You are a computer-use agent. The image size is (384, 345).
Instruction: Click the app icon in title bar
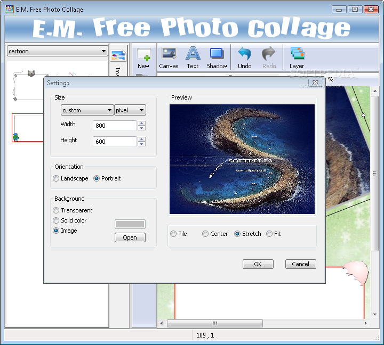click(9, 9)
